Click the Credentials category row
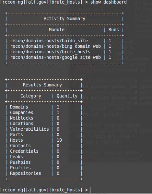The height and width of the screenshot is (194, 152). click(44, 151)
